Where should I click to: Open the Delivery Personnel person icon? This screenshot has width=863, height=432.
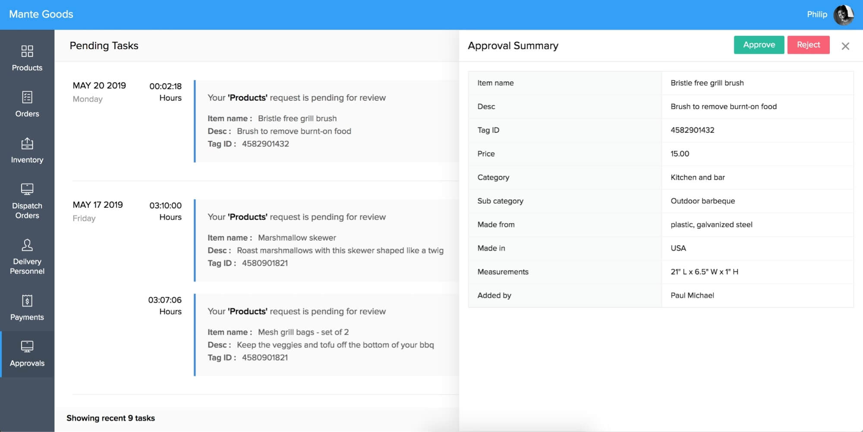coord(27,245)
